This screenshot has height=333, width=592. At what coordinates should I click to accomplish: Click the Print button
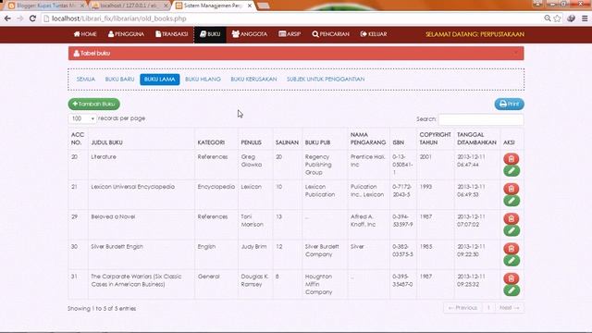click(x=510, y=104)
